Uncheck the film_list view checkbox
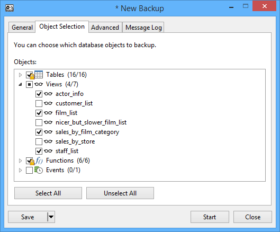The image size is (280, 232). (39, 113)
